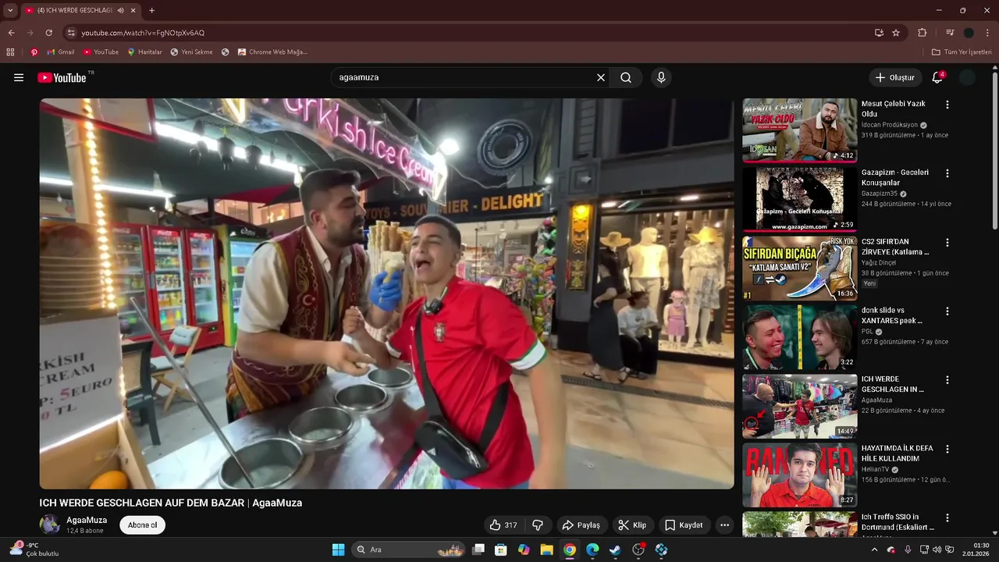
Task: Go to the YouTube home logo
Action: click(x=62, y=77)
